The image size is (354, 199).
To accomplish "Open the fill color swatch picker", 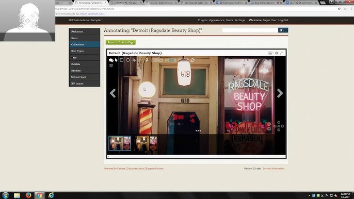I will point(170,60).
